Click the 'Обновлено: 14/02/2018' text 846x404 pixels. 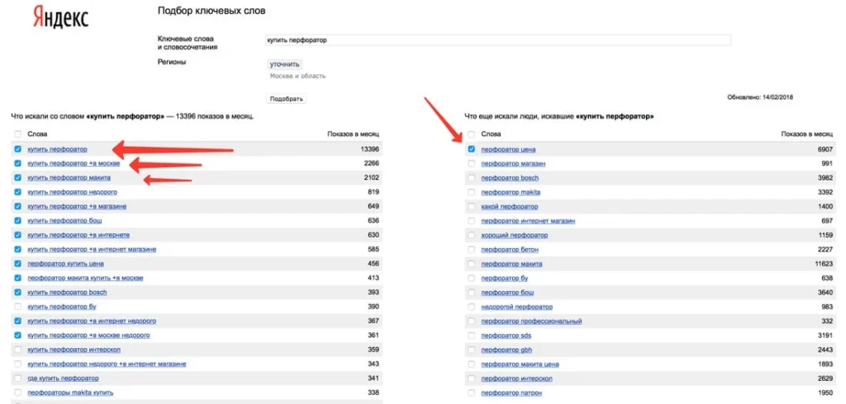(x=760, y=97)
